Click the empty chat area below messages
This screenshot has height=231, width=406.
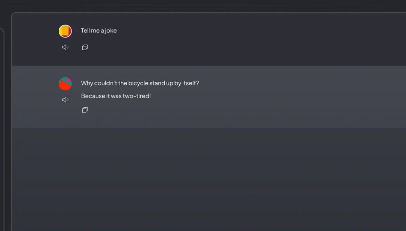(209, 180)
